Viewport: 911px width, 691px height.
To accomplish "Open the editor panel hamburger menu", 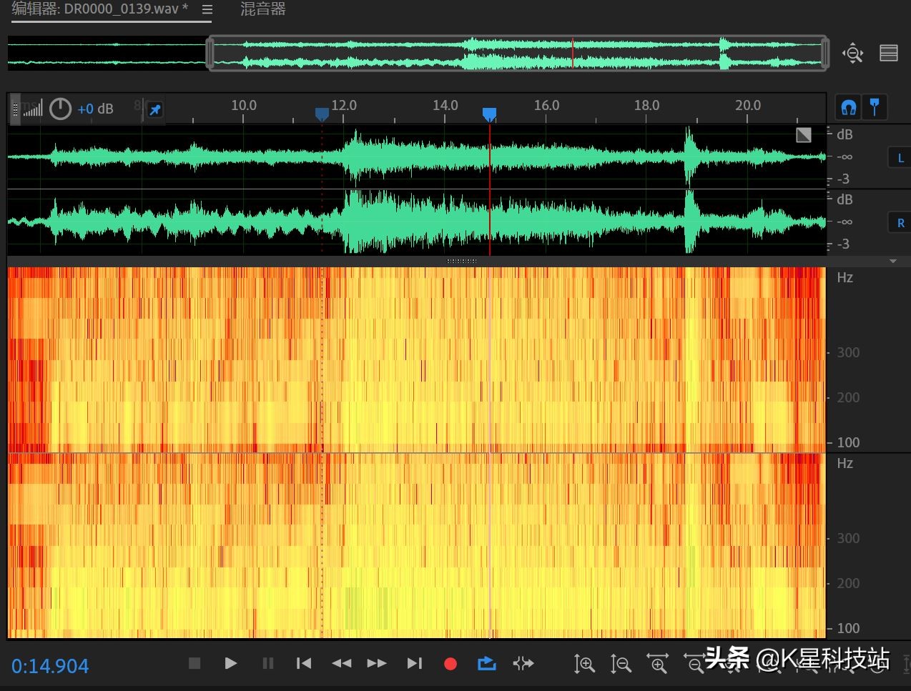I will pos(207,10).
